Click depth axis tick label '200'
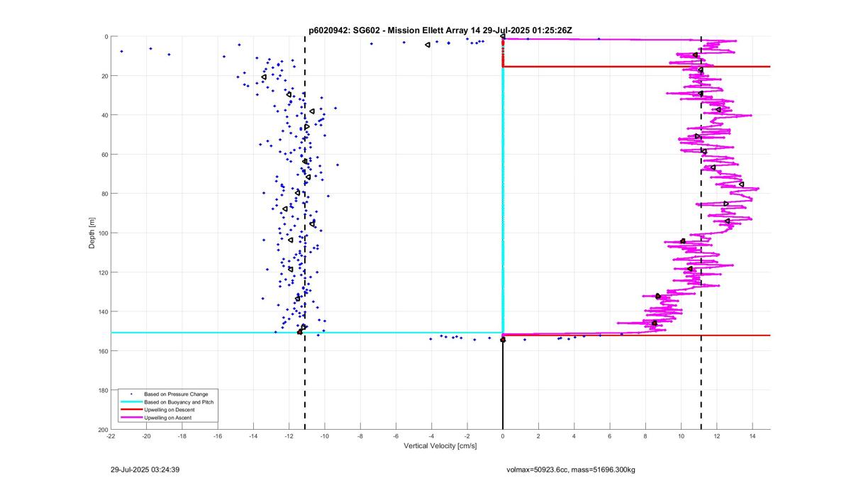This screenshot has width=851, height=483. click(x=104, y=430)
